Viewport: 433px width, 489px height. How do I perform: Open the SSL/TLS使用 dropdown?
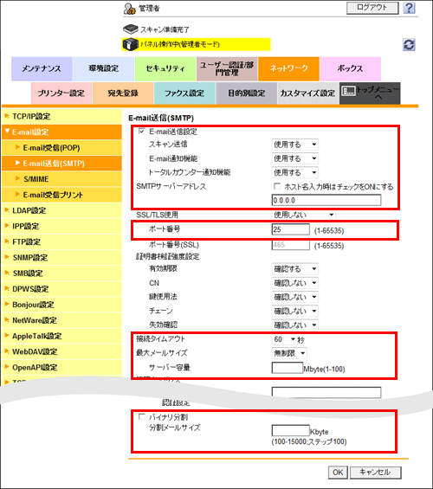tap(304, 215)
